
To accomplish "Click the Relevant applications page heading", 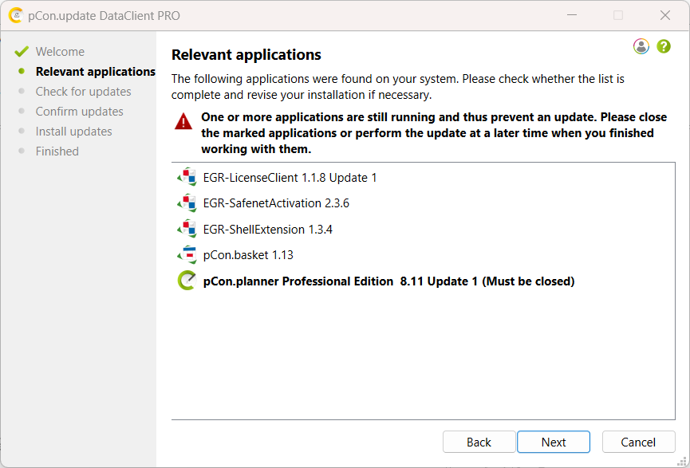I will (x=246, y=54).
